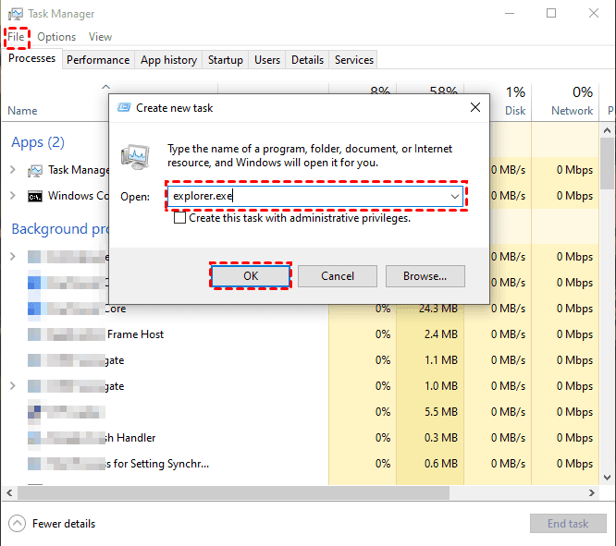Open the File menu
This screenshot has height=546, width=616.
coord(16,37)
